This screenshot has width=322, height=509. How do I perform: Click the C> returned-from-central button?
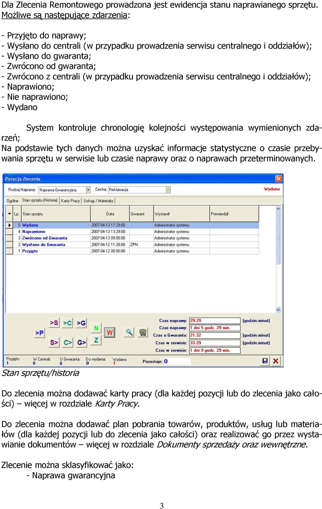(67, 342)
